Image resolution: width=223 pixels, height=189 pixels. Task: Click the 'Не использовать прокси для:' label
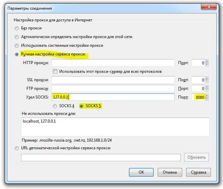click(x=49, y=114)
